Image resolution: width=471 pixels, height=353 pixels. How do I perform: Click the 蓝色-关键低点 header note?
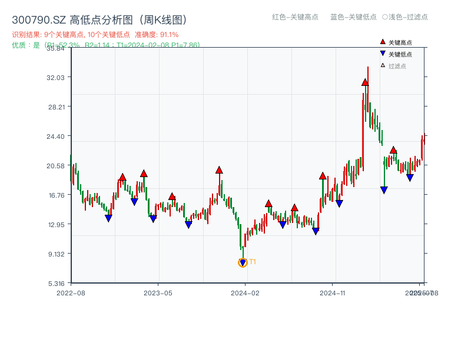point(353,17)
